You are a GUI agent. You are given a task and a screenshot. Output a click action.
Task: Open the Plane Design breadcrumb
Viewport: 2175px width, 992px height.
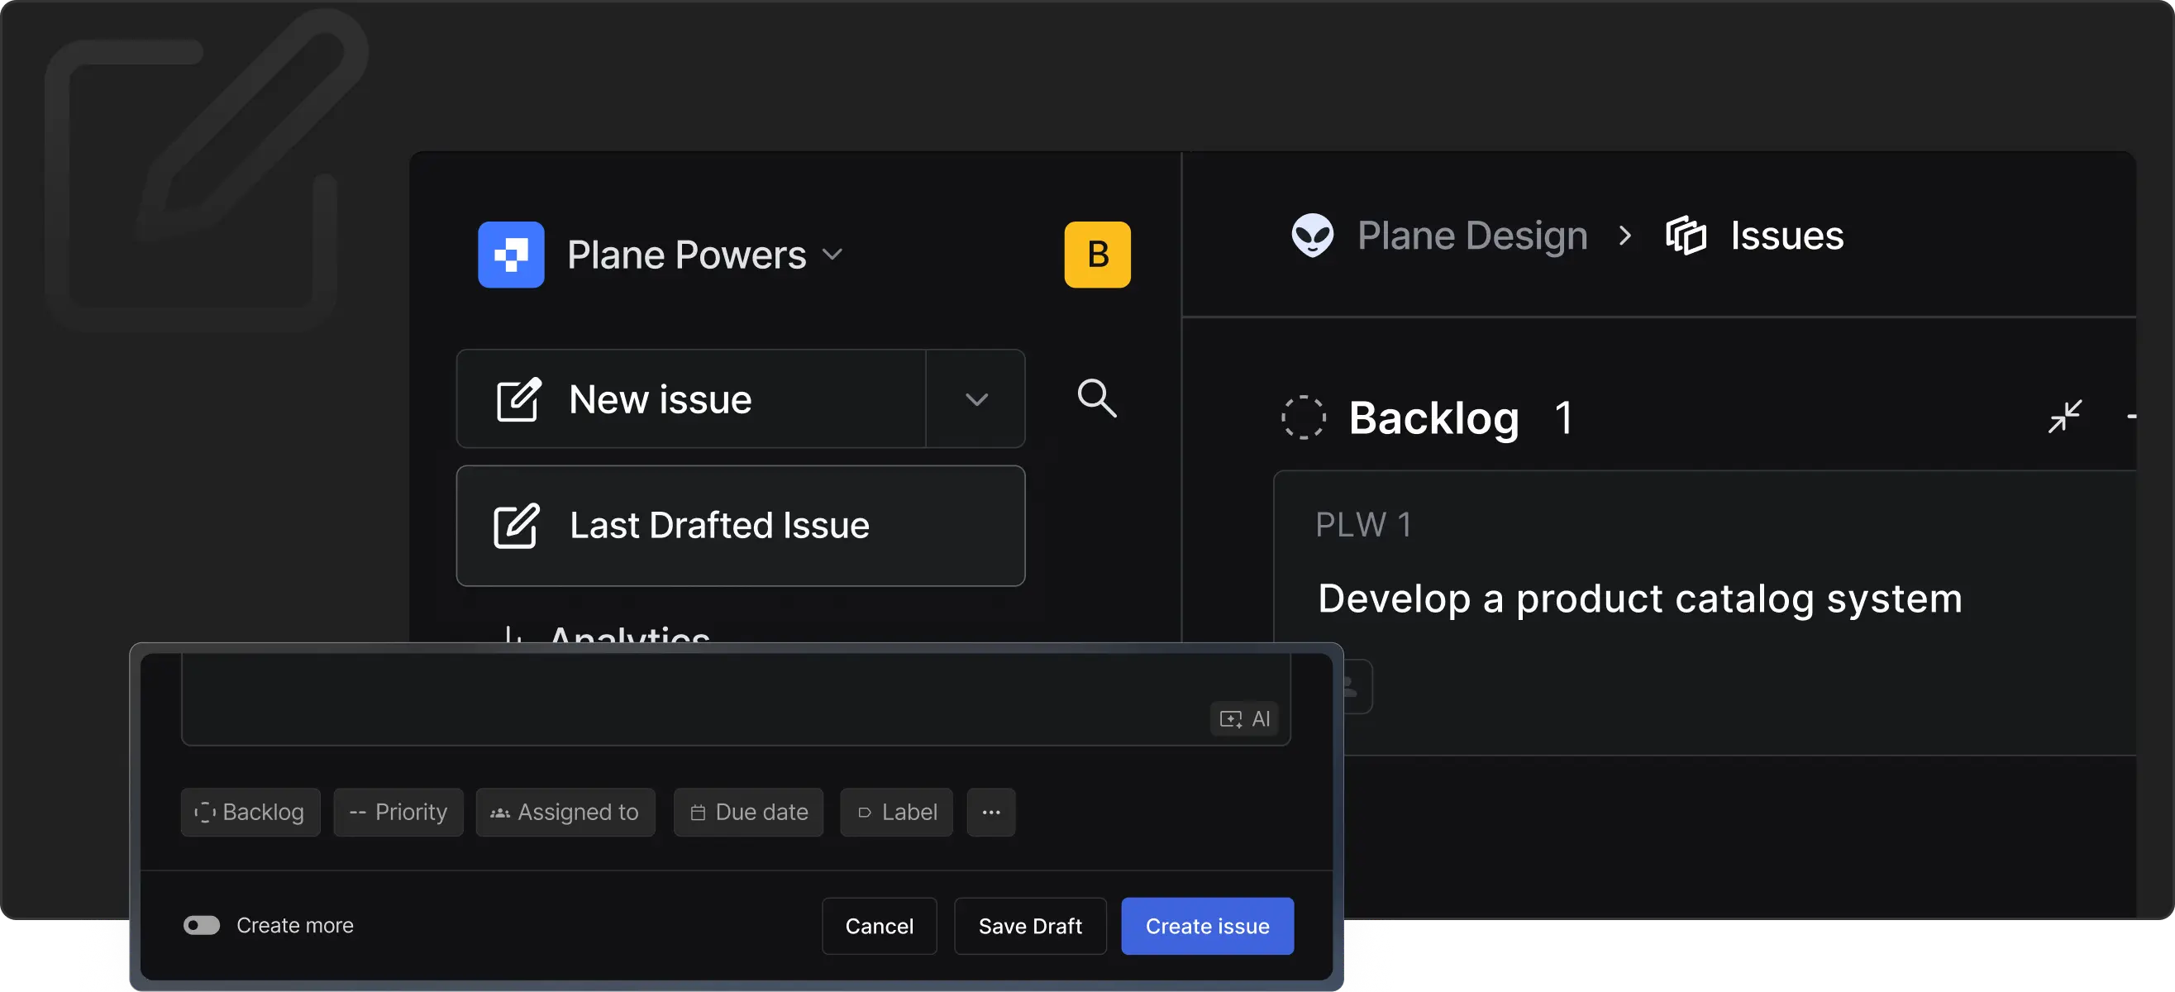click(1471, 236)
